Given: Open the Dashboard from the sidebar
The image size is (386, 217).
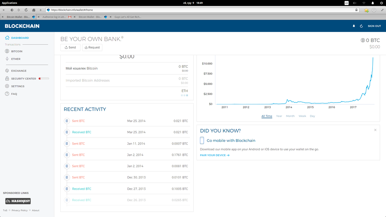Looking at the screenshot, I should 20,38.
